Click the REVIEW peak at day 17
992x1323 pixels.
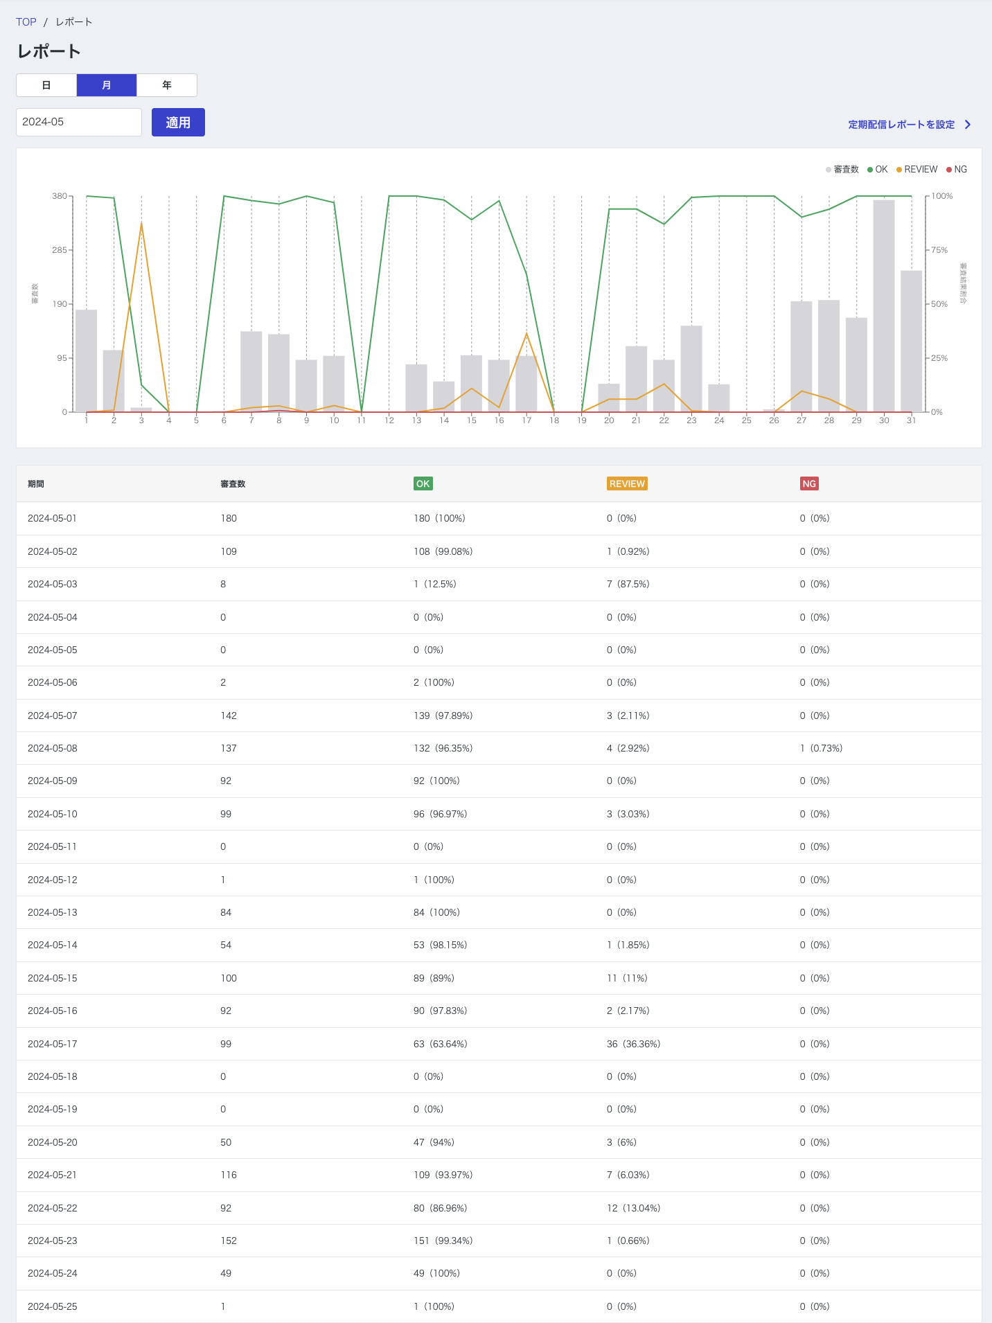click(526, 333)
